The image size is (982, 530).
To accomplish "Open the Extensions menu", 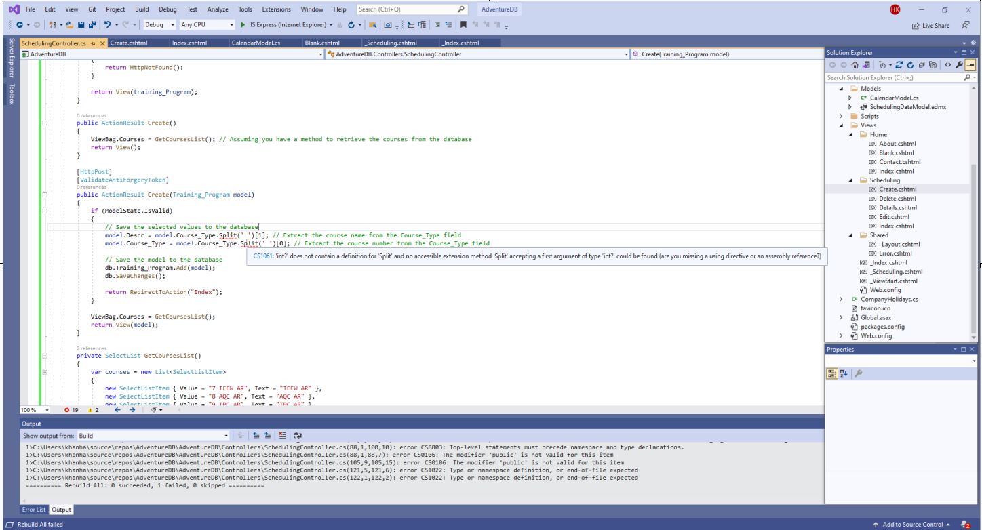I will tap(275, 9).
